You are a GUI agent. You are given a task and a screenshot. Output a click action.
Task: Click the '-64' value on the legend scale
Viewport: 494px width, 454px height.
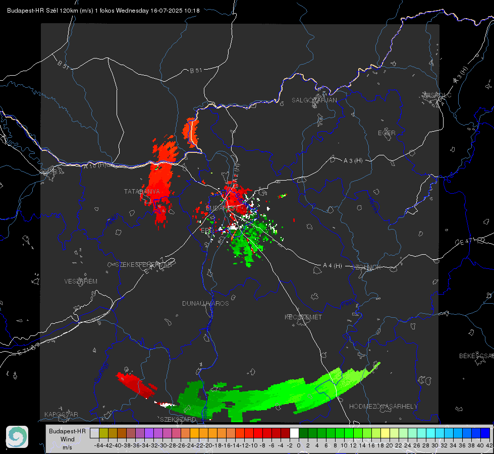coord(98,445)
